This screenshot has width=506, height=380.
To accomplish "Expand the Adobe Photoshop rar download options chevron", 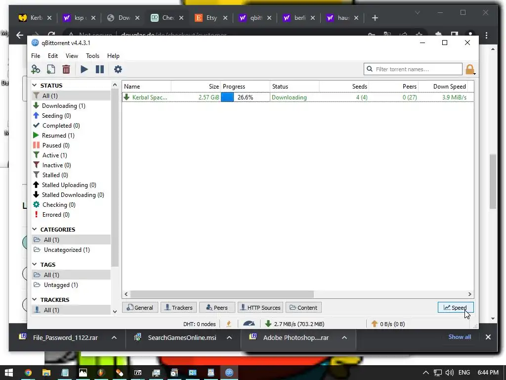I will [x=344, y=337].
